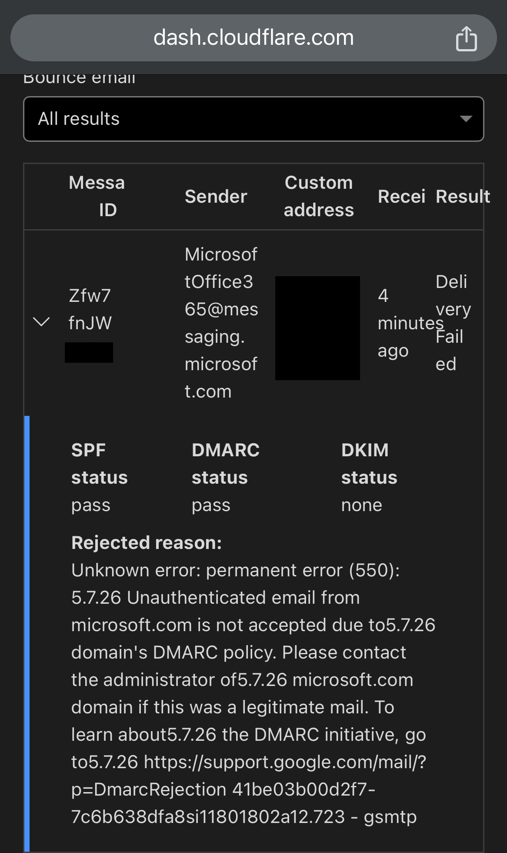Select the MicrosoftOffice365 sender address
This screenshot has height=853, width=507.
221,322
